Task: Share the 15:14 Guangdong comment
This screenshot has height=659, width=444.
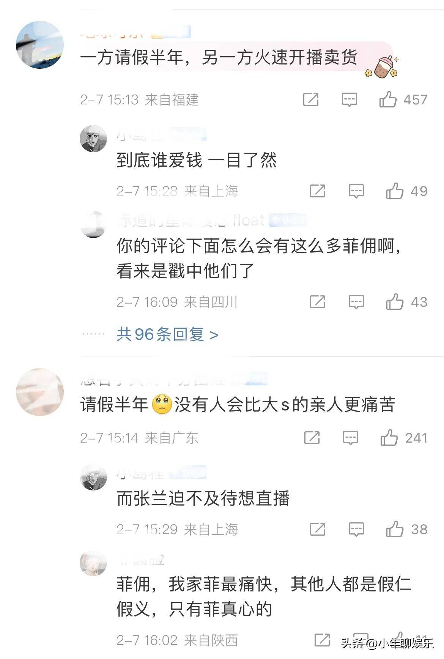Action: click(x=312, y=438)
